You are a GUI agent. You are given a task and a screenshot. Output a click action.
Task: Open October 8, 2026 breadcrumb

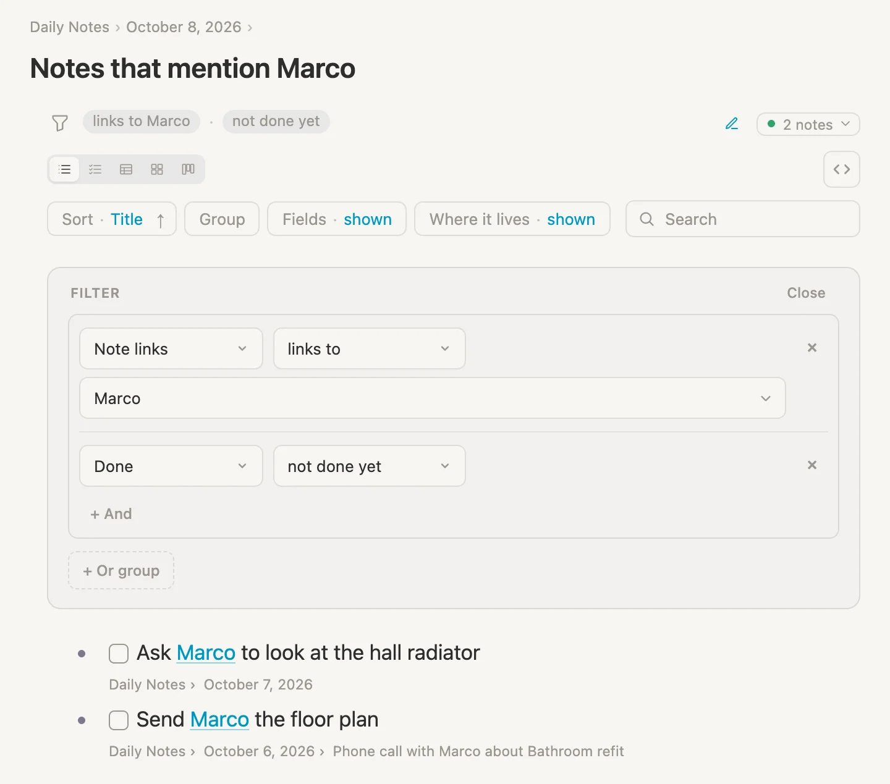[x=184, y=27]
